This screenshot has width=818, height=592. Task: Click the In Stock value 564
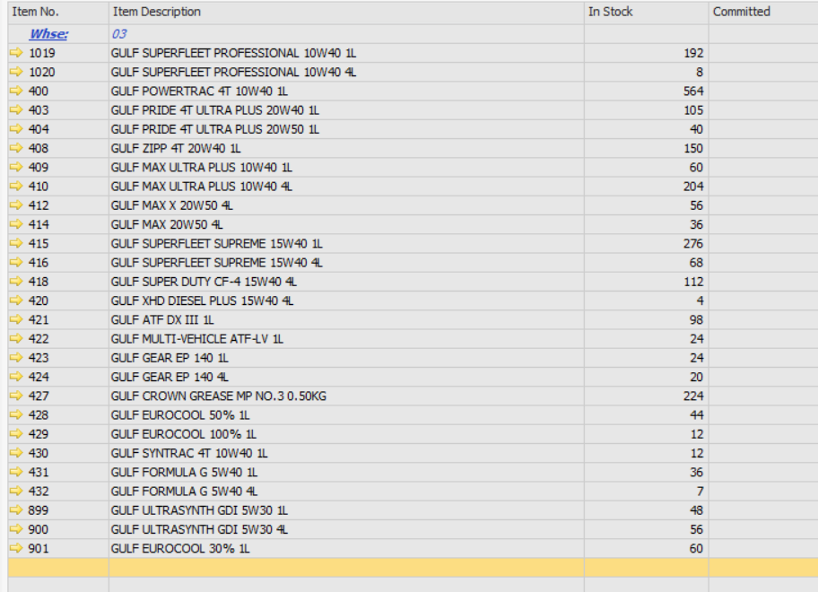click(x=692, y=91)
